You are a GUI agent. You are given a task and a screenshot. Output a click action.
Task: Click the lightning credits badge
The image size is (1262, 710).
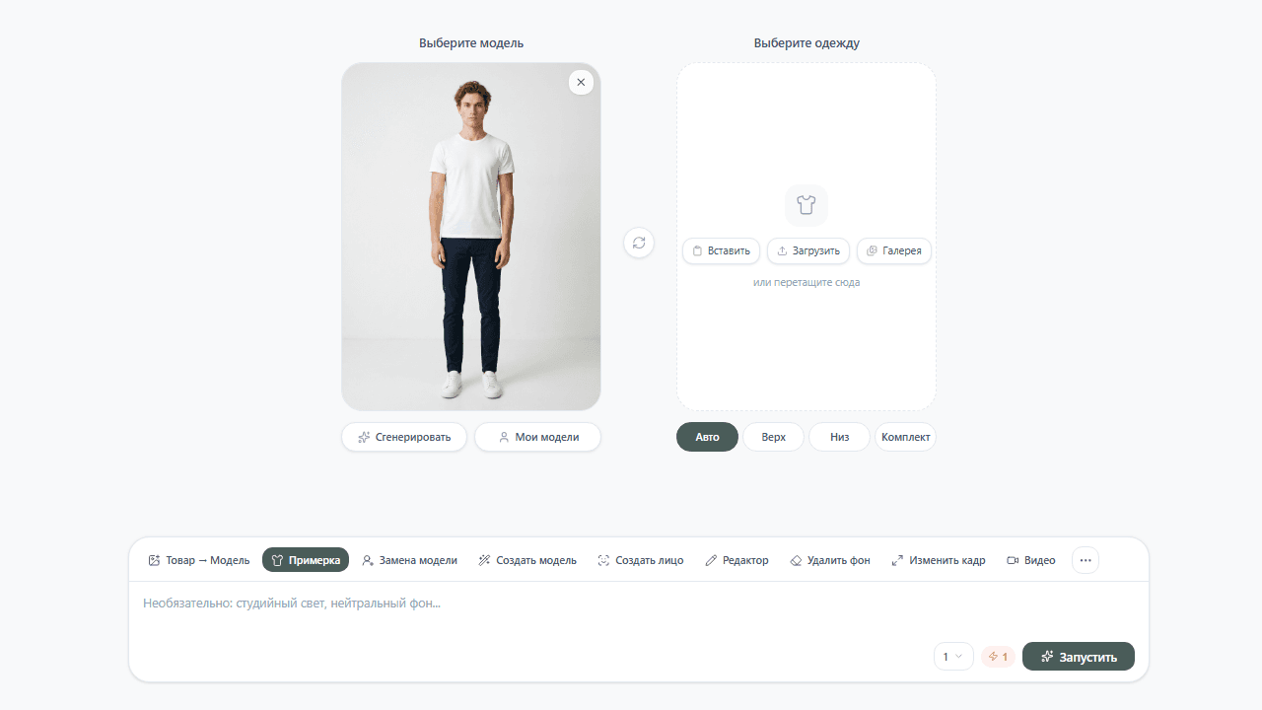click(998, 657)
